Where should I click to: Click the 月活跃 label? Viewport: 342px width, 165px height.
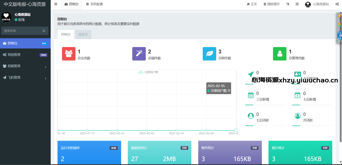(308, 120)
